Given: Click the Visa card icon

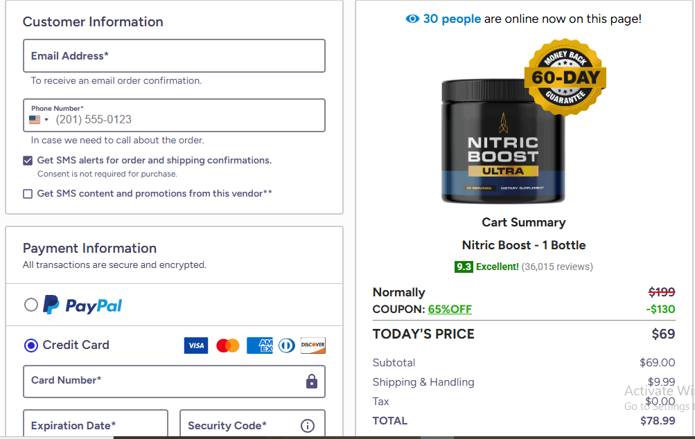Looking at the screenshot, I should pos(196,345).
